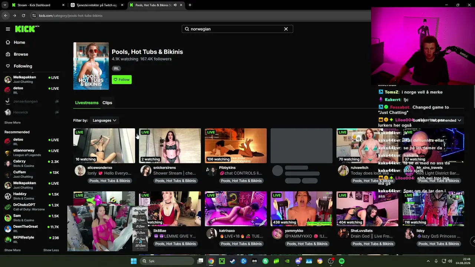Open snickersirens stream thumbnail
The image size is (475, 267).
(x=170, y=146)
